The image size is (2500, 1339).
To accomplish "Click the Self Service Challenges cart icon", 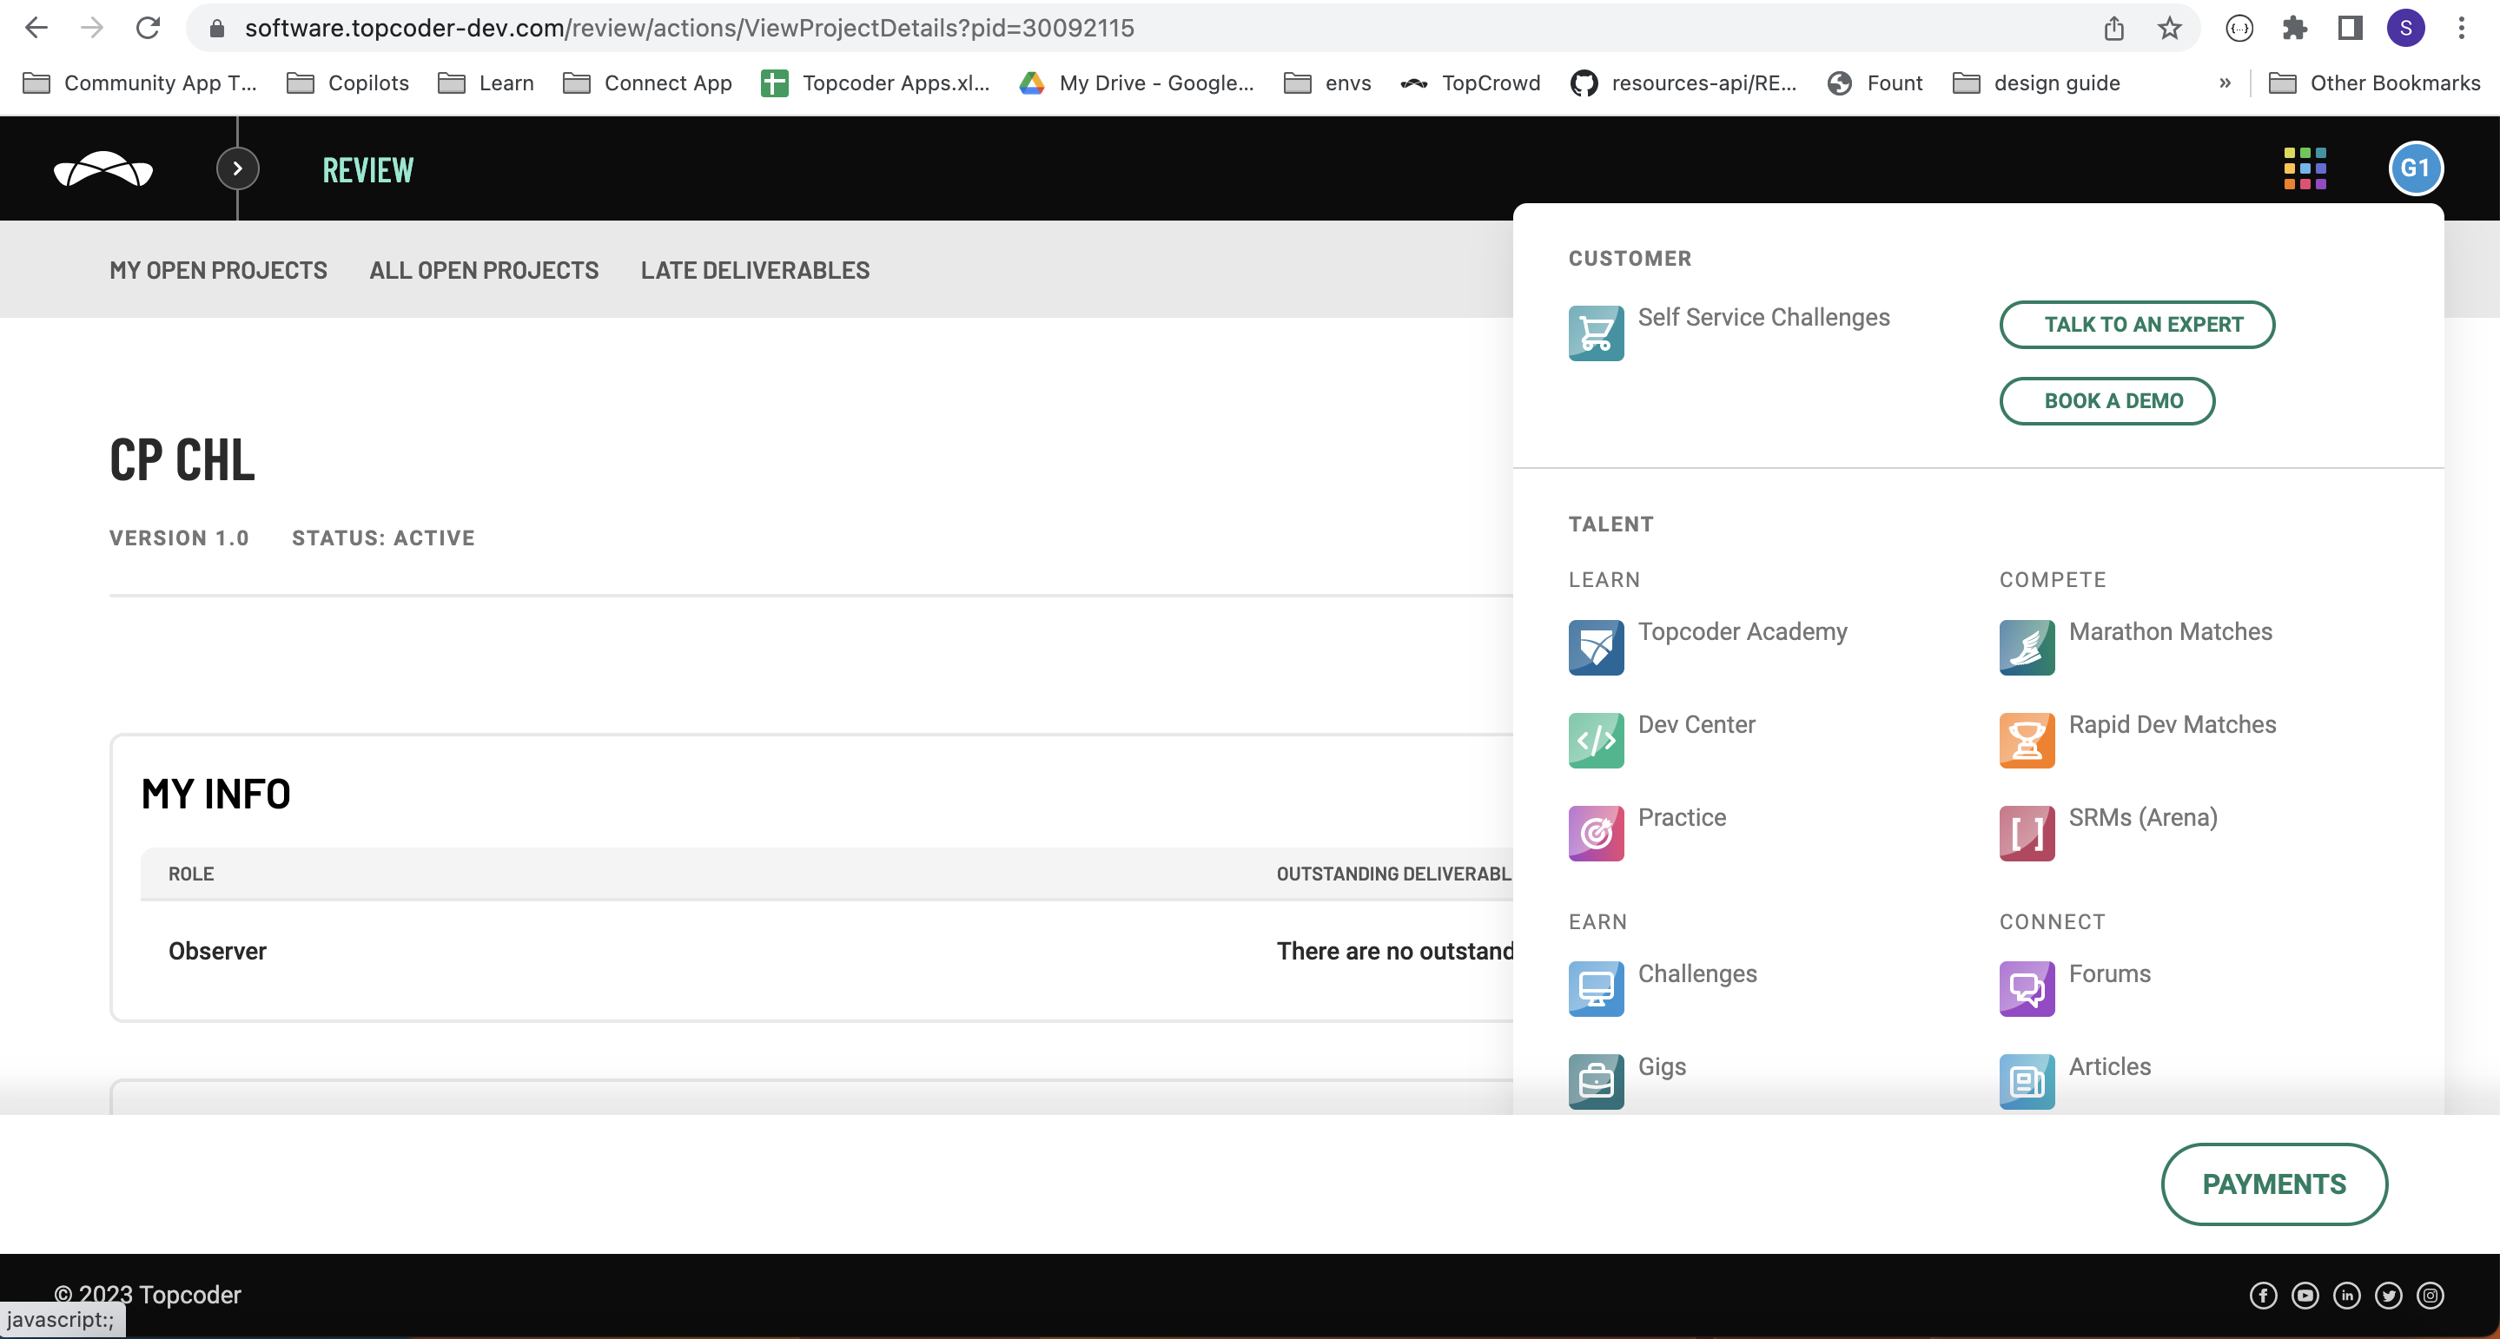I will point(1596,333).
